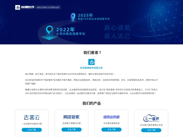Click the Differsoft logo icon in header
Screen dimensions: 183x137
click(x=18, y=7)
